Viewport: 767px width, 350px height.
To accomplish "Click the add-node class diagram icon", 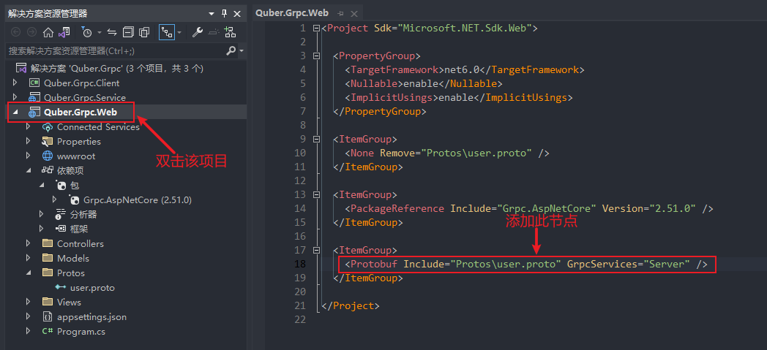I will [x=230, y=33].
